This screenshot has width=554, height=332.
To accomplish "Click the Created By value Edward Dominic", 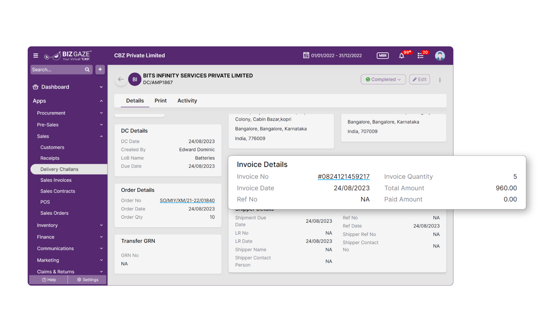I will pyautogui.click(x=197, y=150).
